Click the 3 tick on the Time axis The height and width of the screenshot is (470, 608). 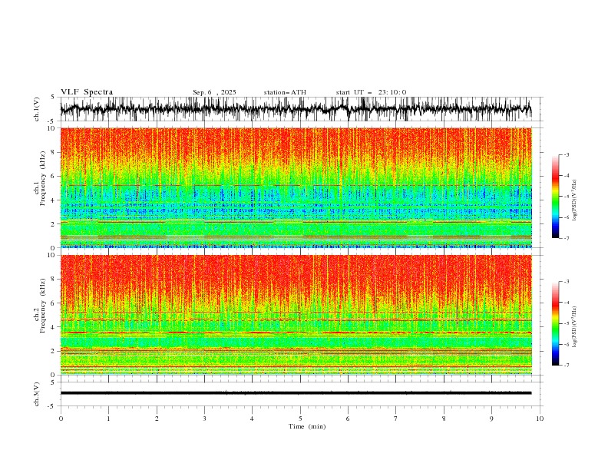click(x=204, y=419)
